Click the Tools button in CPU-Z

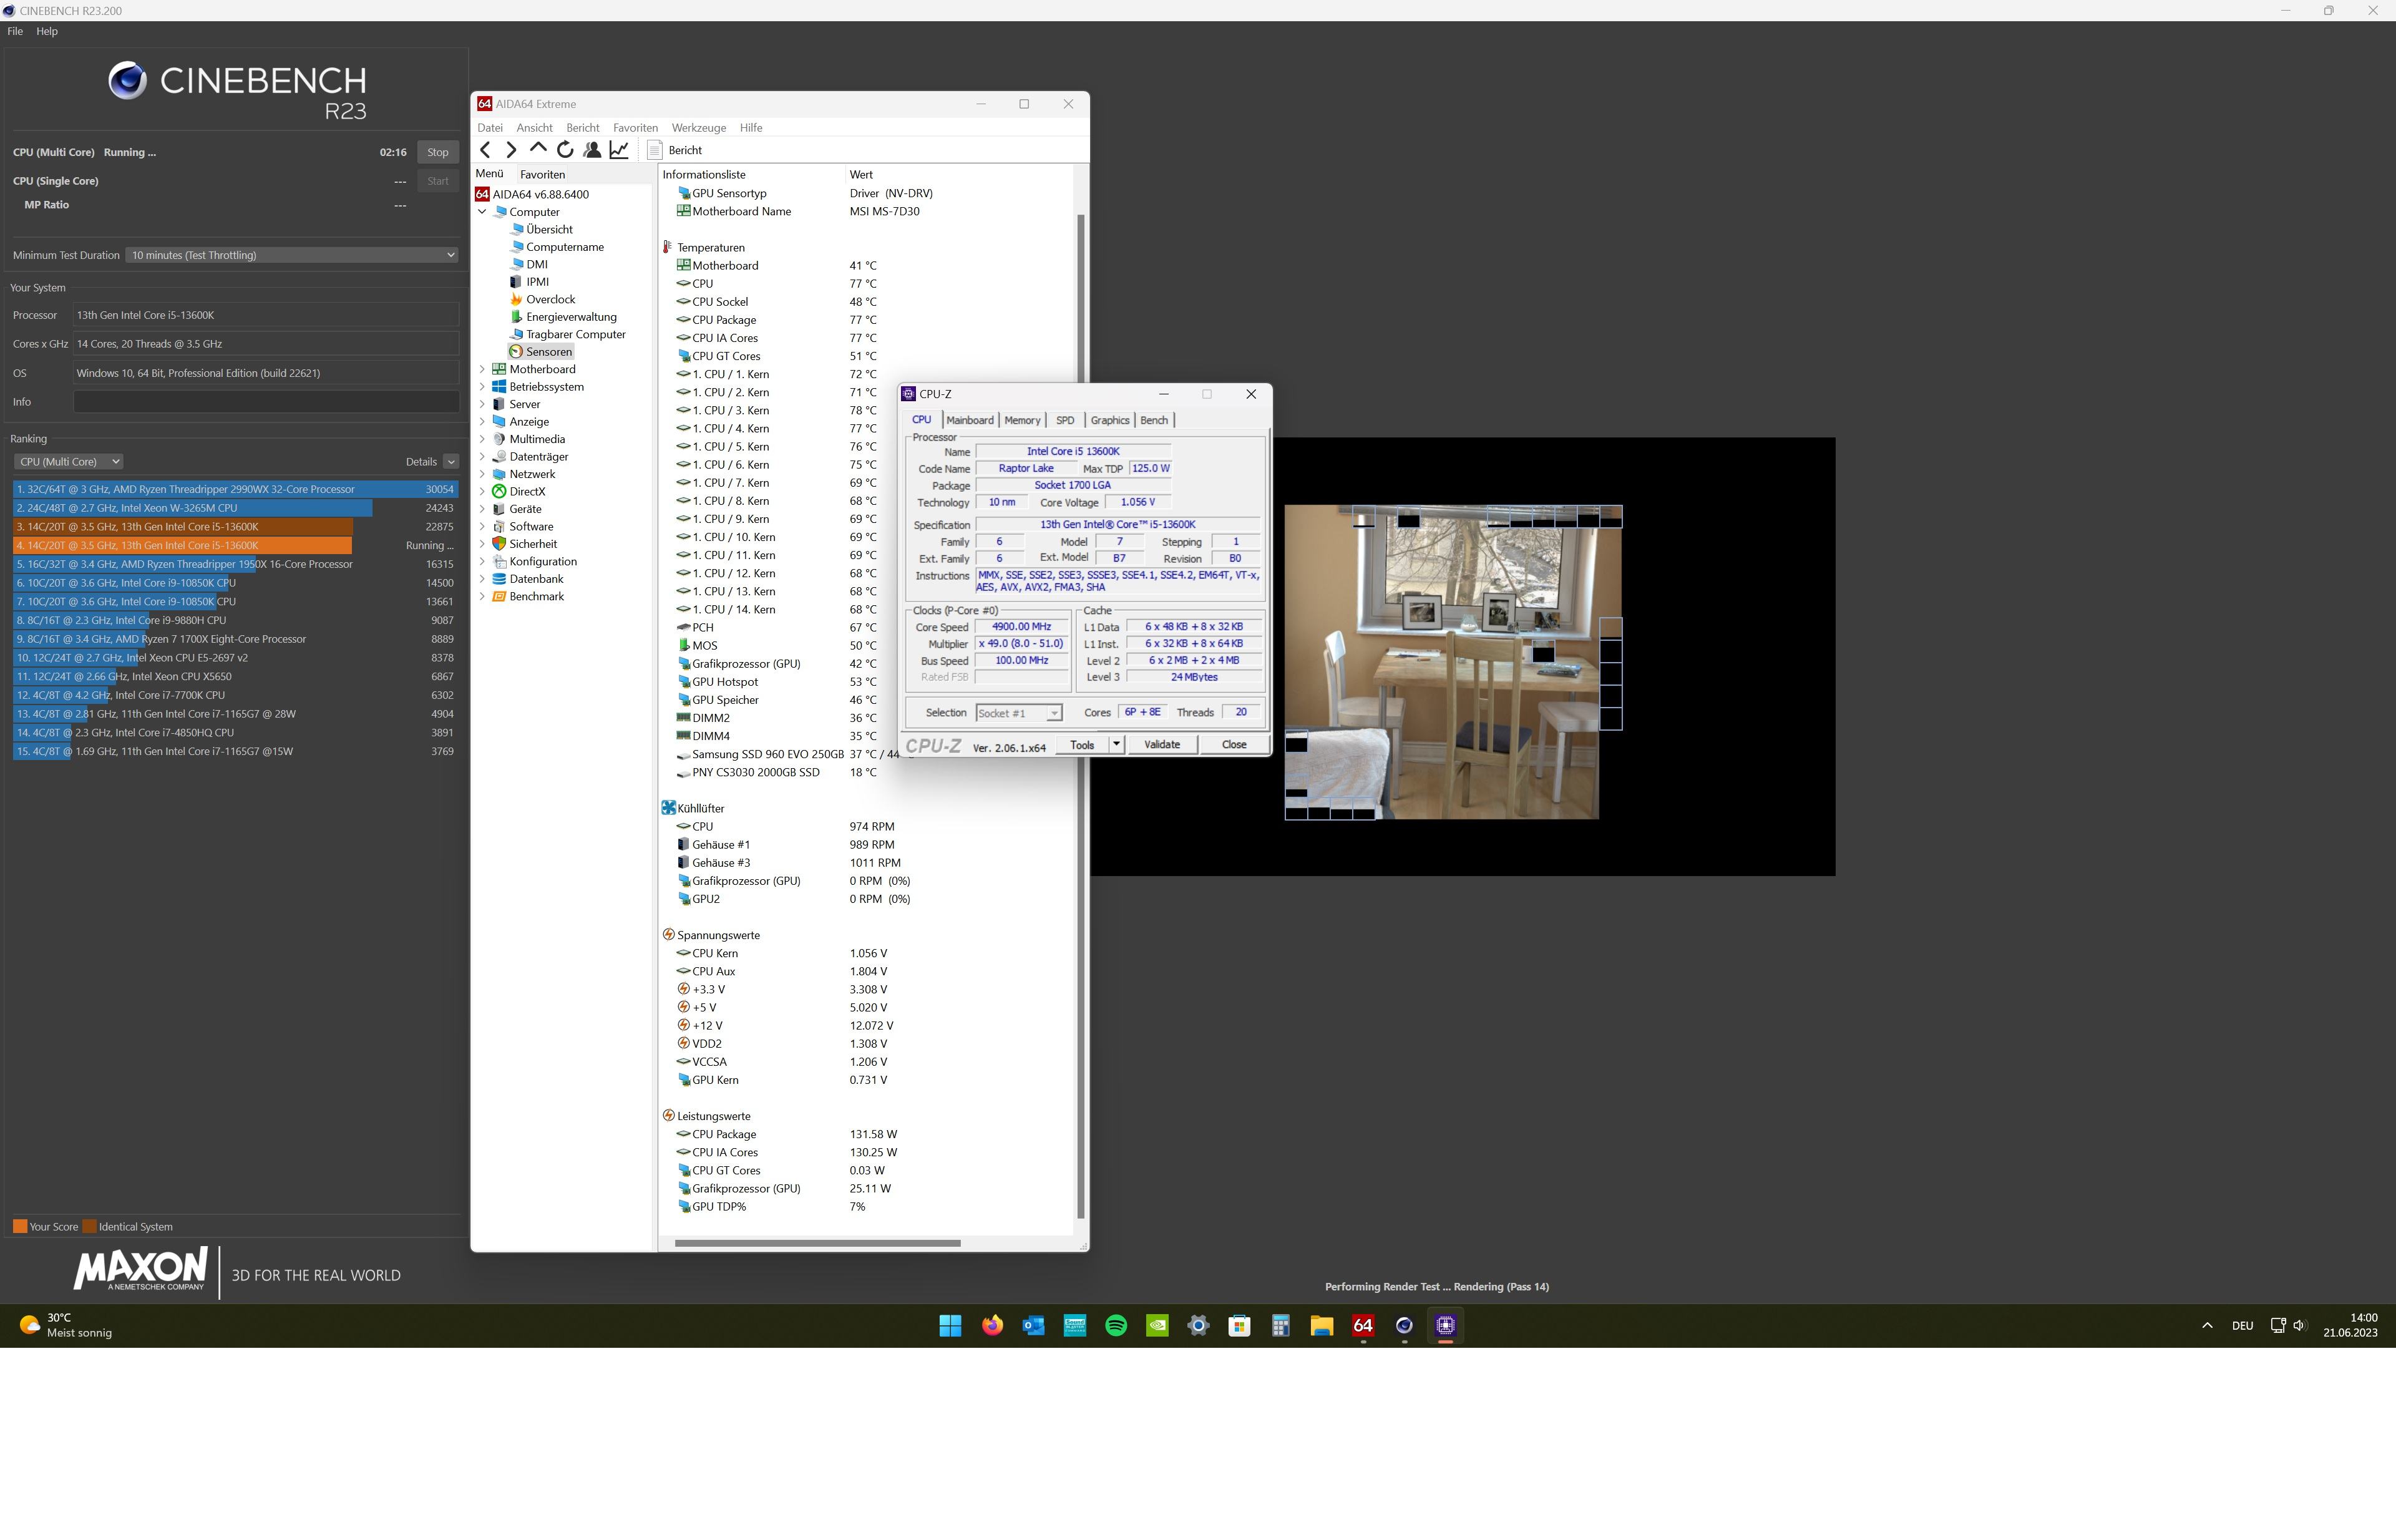[x=1082, y=745]
